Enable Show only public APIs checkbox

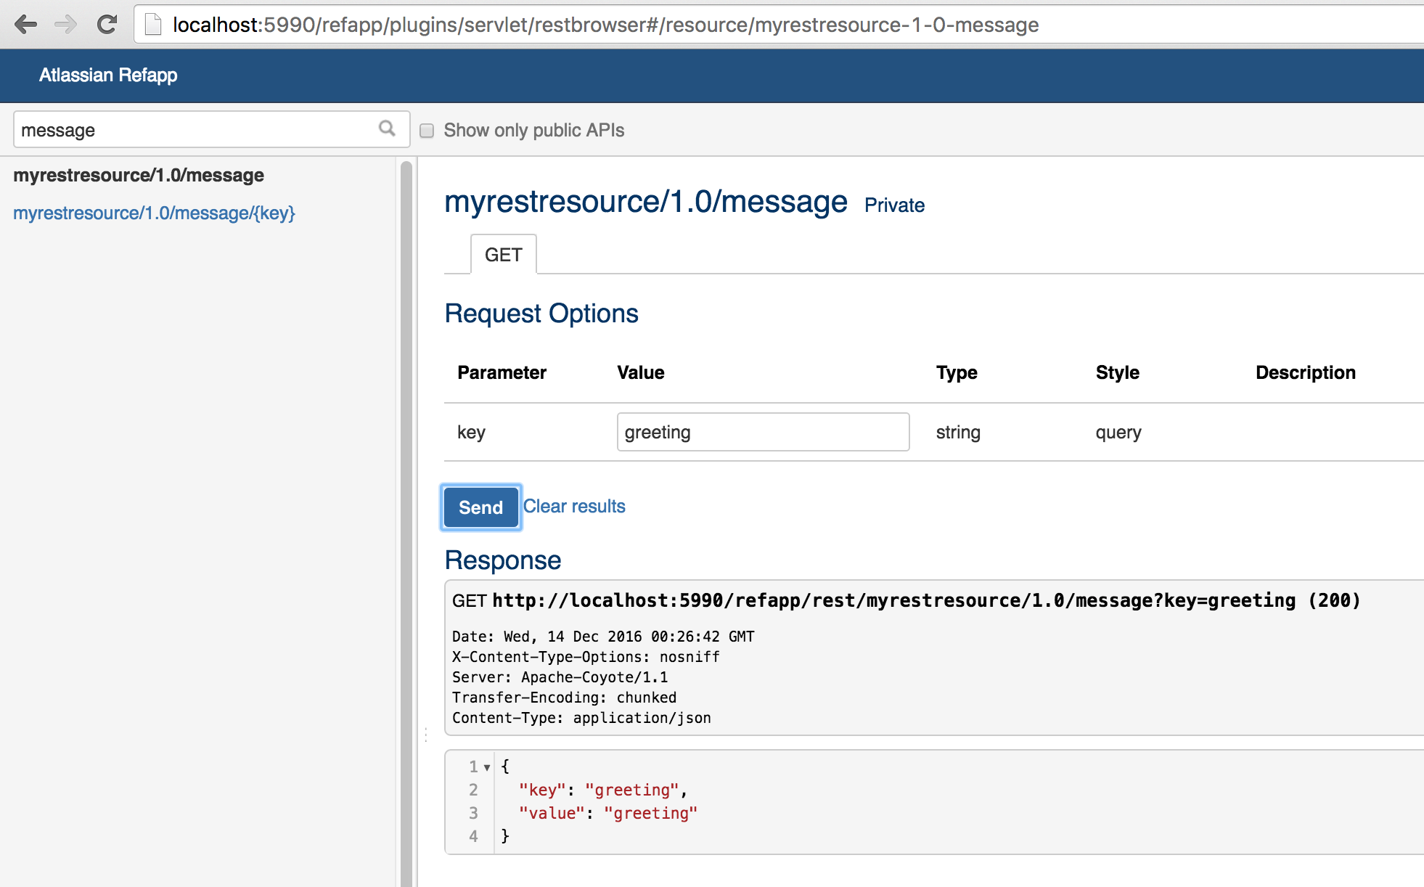427,131
